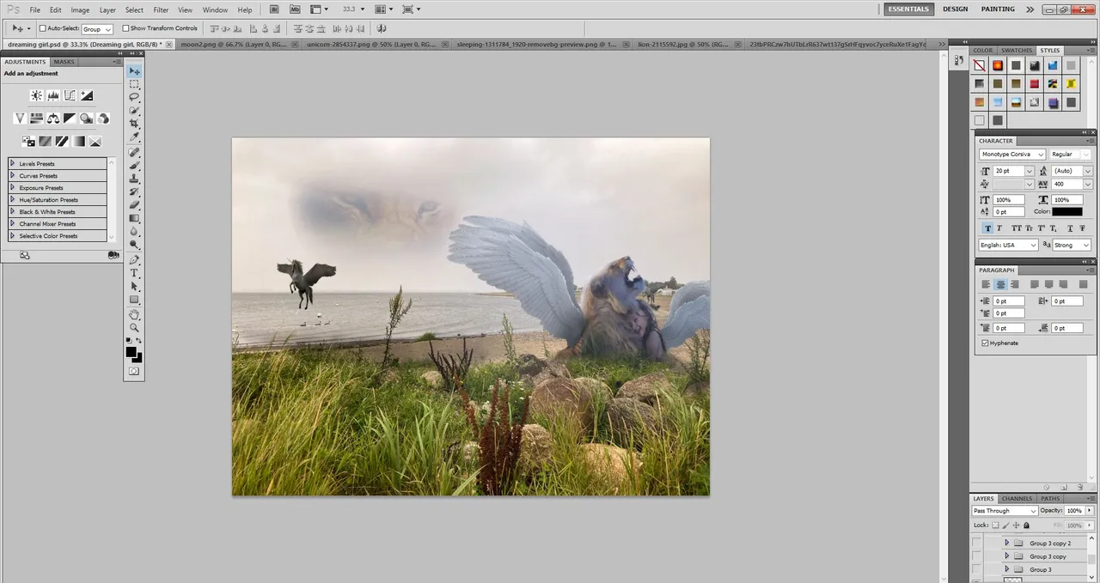Open the Strong anti-aliasing dropdown
1100x583 pixels.
(1072, 245)
